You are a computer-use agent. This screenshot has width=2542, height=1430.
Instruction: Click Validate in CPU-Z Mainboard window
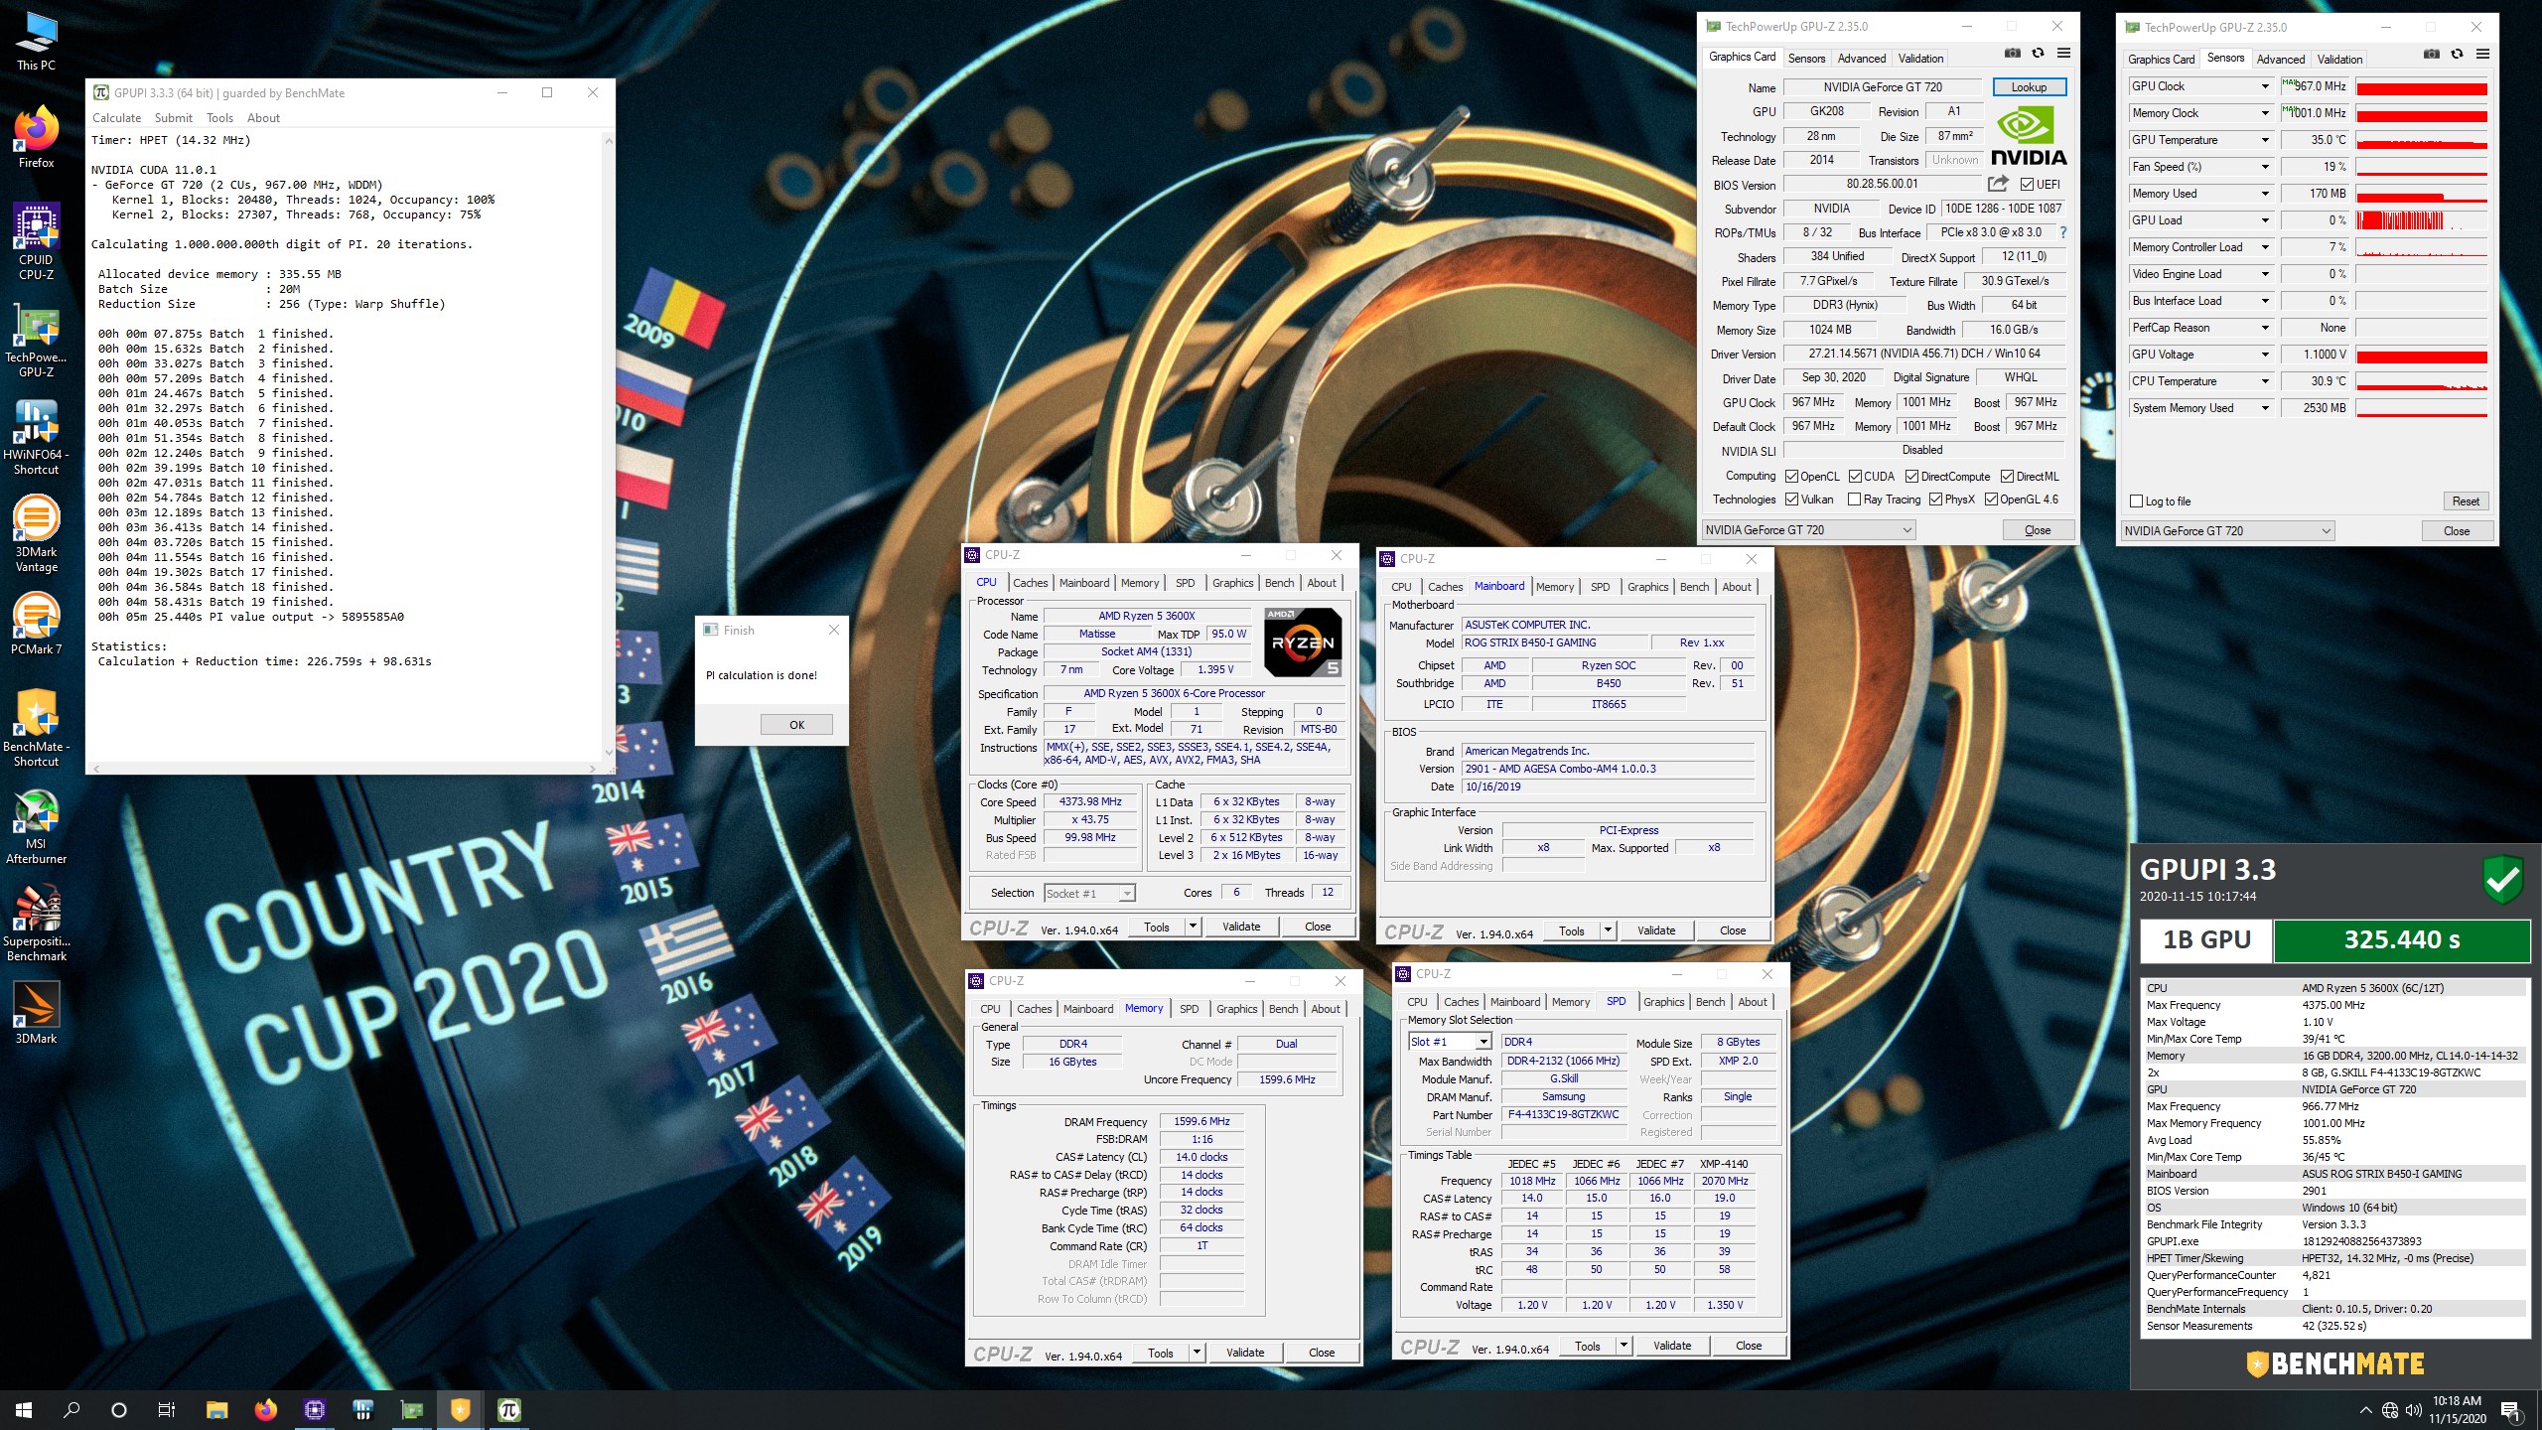coord(1655,930)
